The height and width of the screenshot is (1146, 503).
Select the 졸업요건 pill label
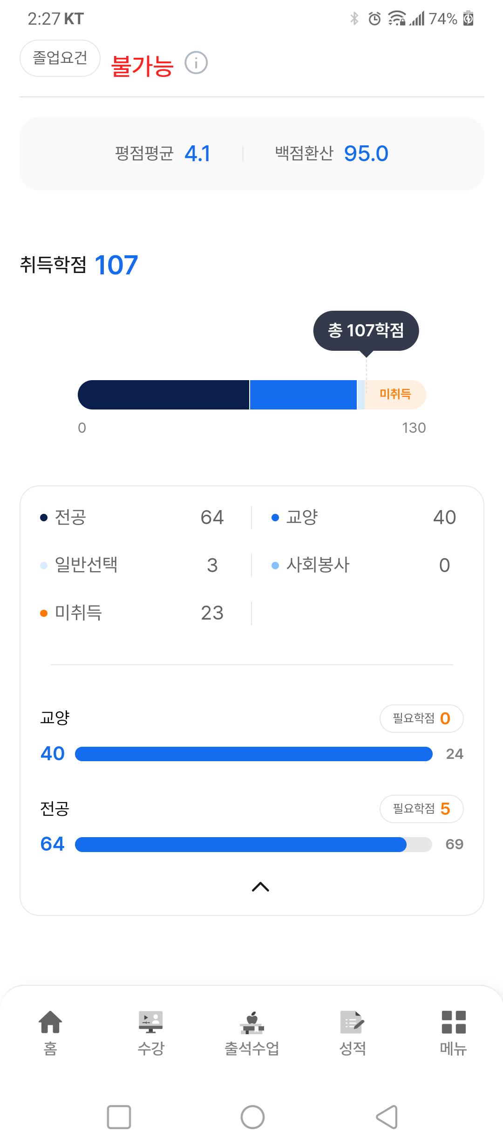click(60, 58)
